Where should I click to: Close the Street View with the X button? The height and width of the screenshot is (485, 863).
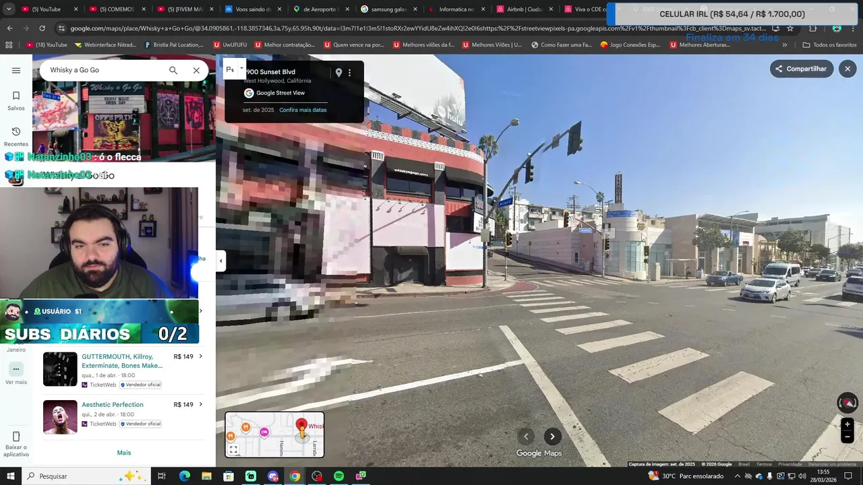click(847, 69)
